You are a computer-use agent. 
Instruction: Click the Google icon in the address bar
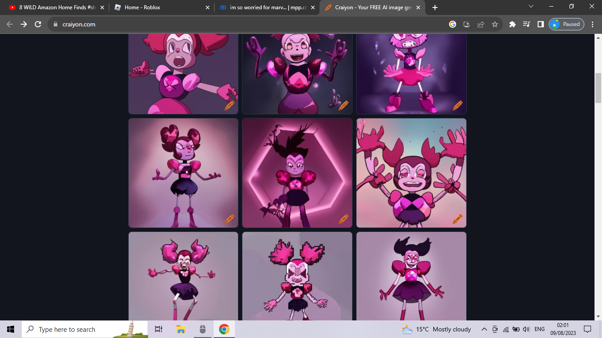pos(453,24)
